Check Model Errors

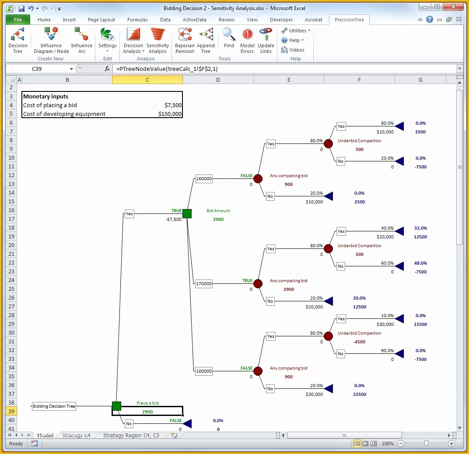click(x=247, y=40)
